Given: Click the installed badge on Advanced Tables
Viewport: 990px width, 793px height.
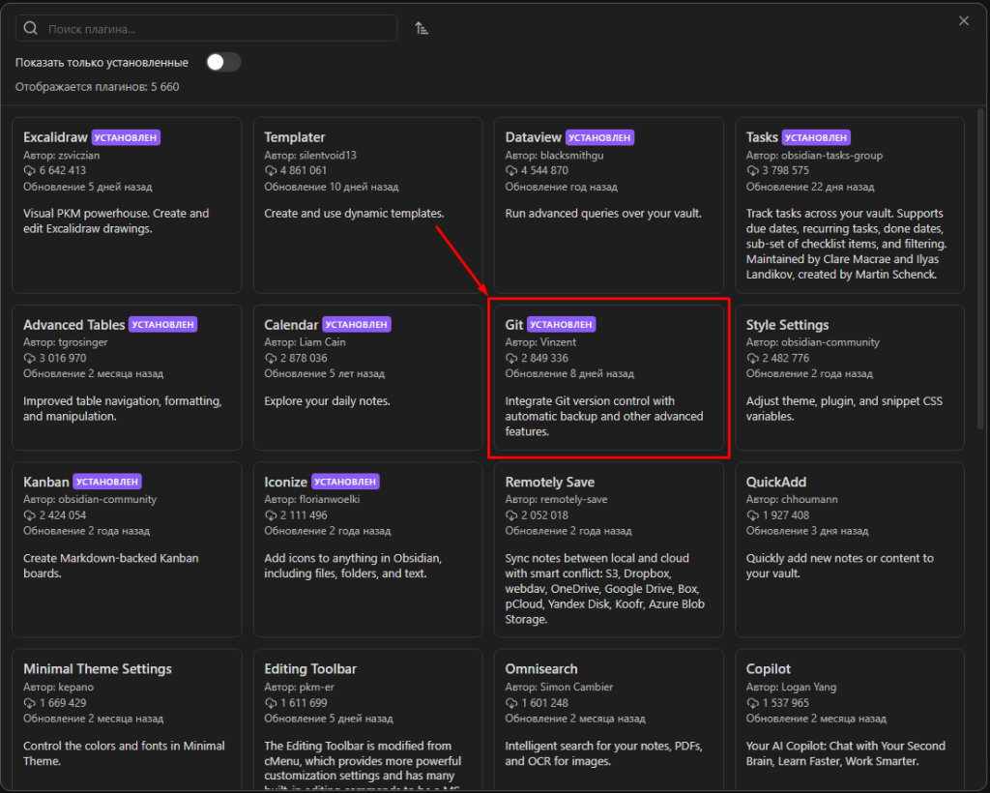Looking at the screenshot, I should click(x=162, y=325).
